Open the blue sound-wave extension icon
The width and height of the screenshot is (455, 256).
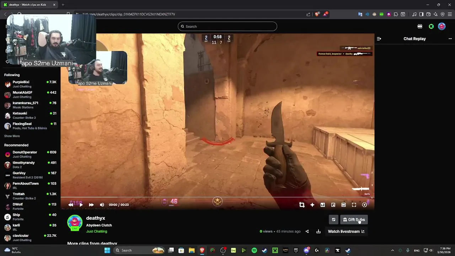click(367, 14)
